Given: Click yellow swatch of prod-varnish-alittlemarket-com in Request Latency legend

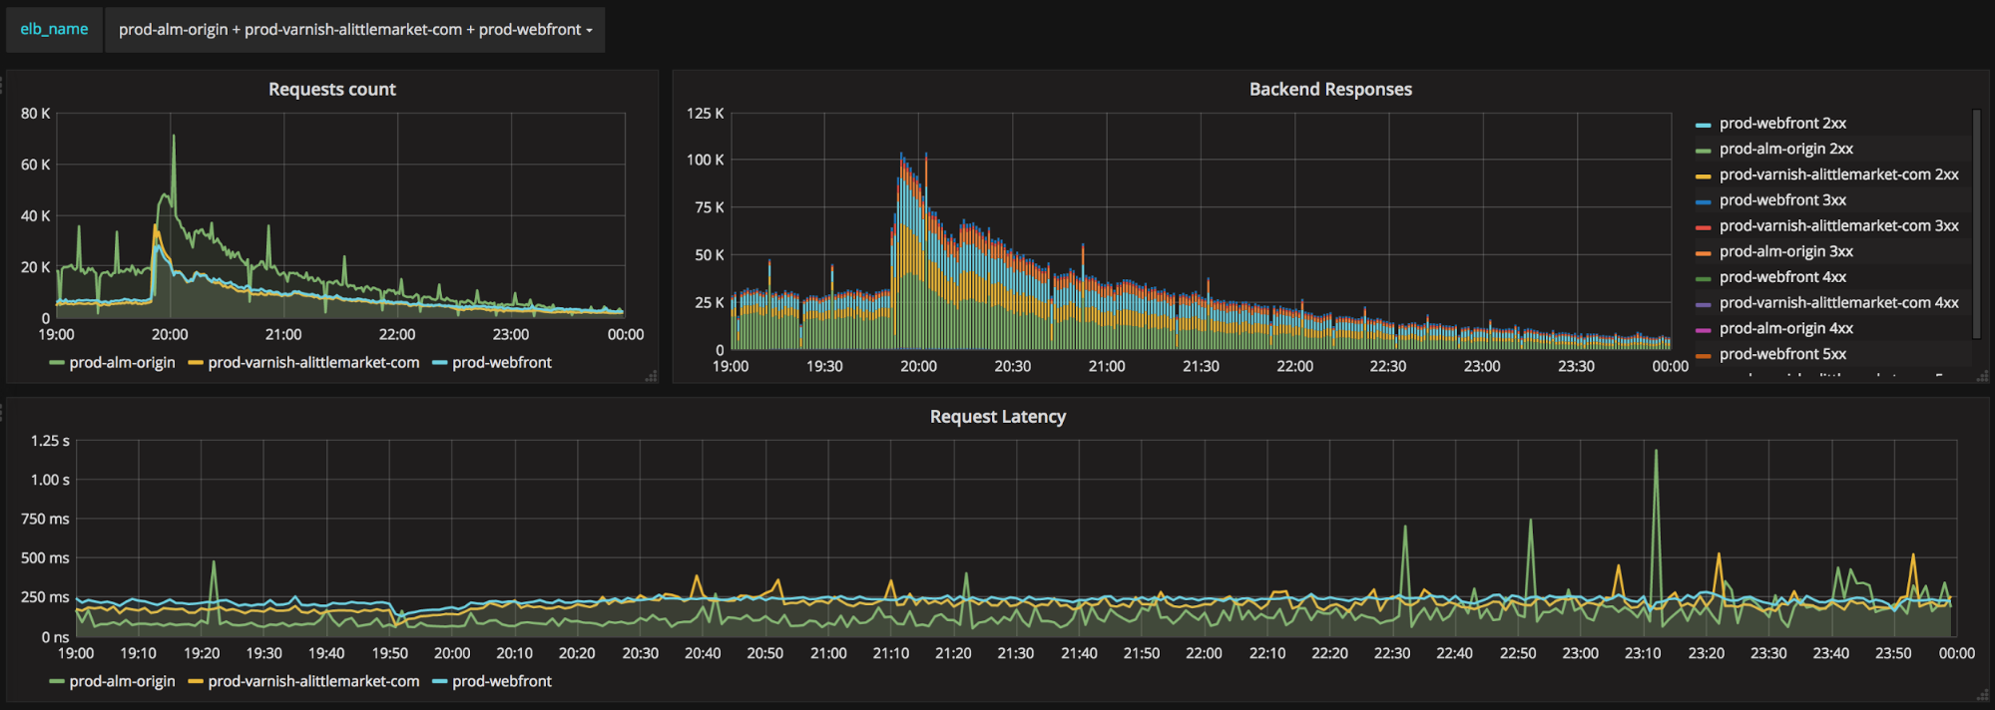Looking at the screenshot, I should click(196, 682).
